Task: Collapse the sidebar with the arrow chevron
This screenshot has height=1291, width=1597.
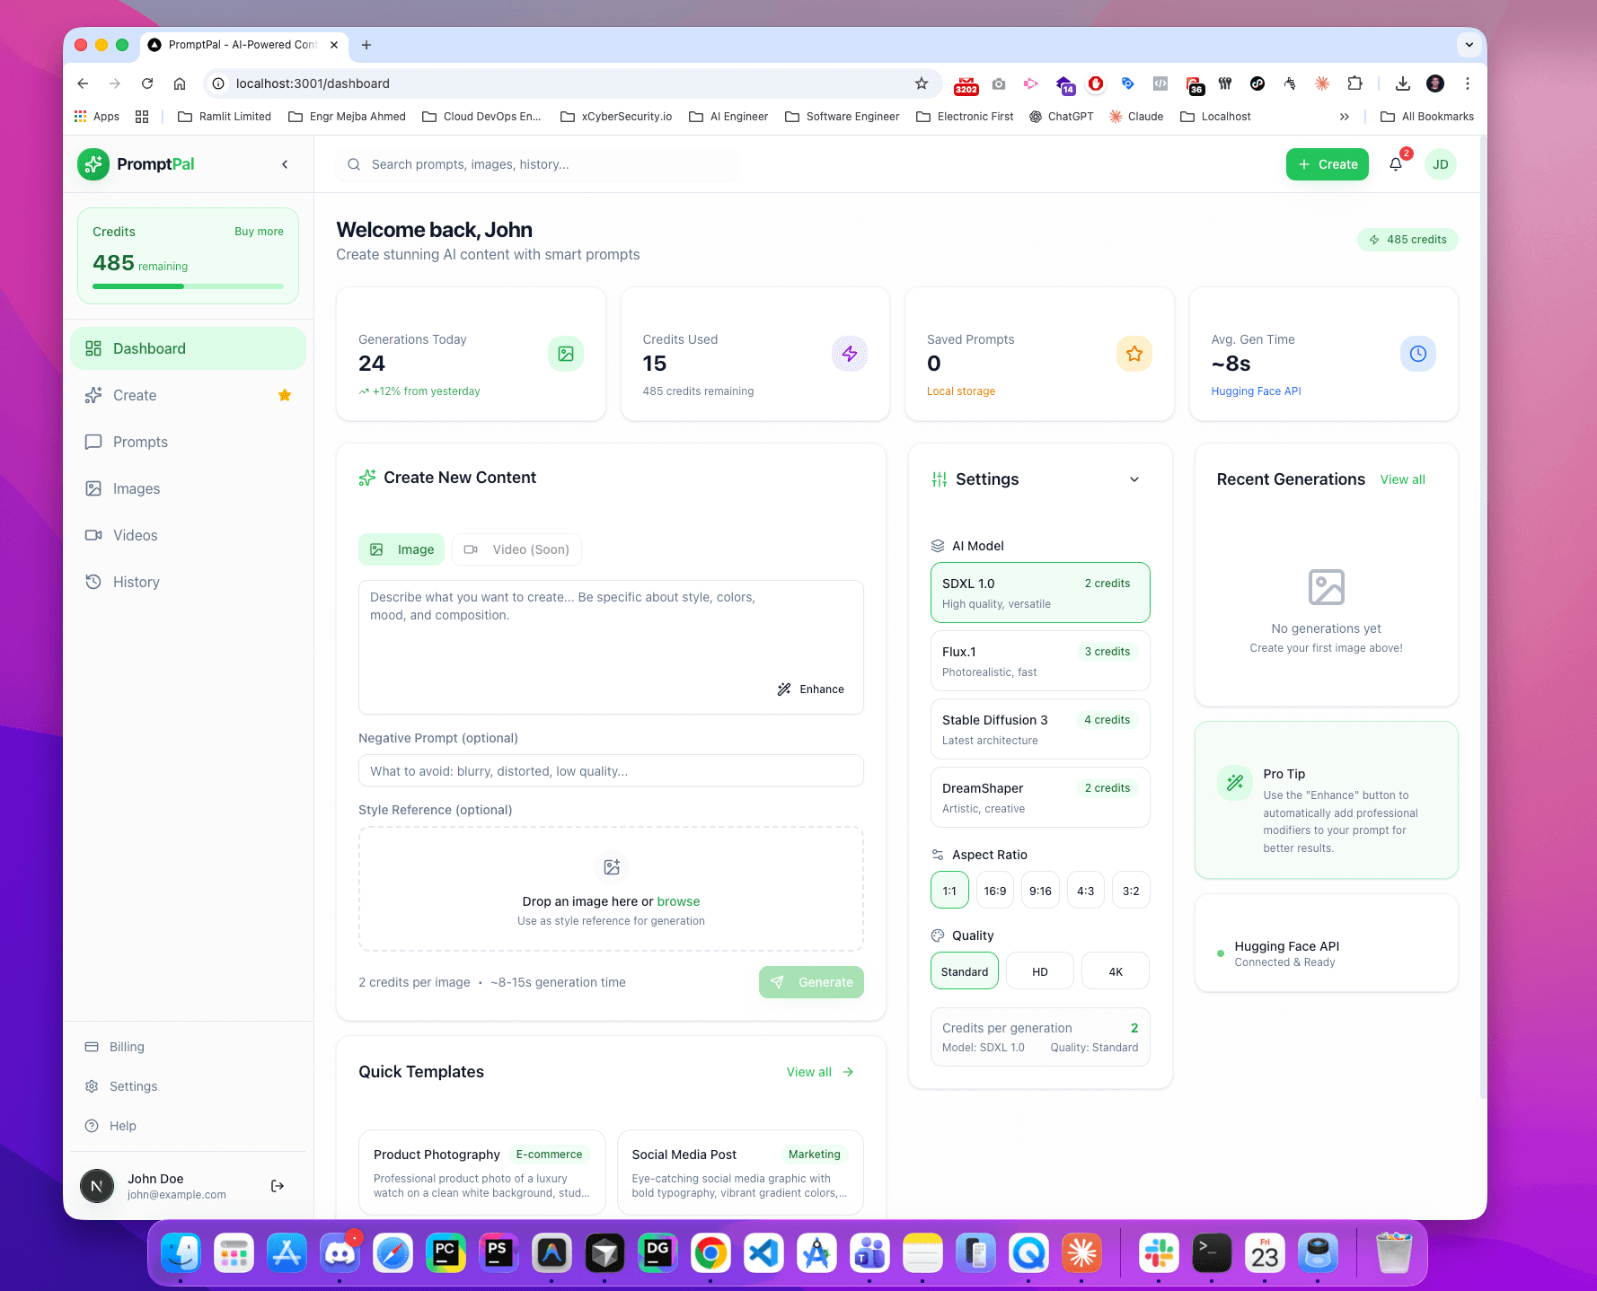Action: click(x=285, y=164)
